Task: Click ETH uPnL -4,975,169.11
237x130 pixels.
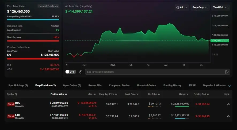Action: click(88, 115)
